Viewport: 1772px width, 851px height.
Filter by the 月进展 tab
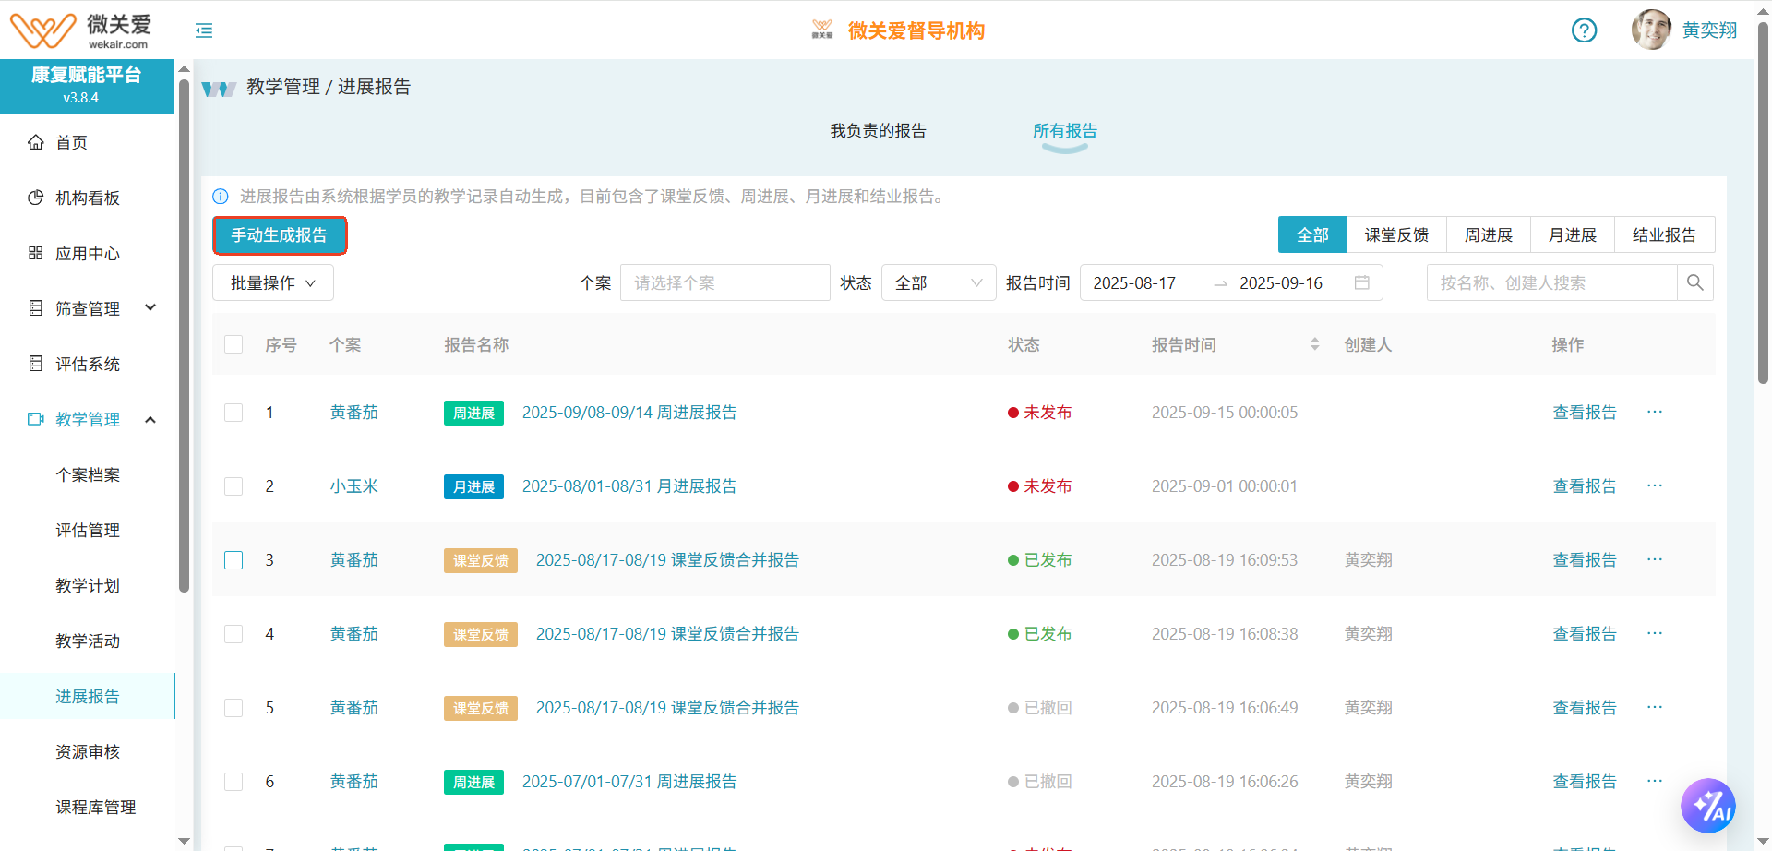[1572, 234]
